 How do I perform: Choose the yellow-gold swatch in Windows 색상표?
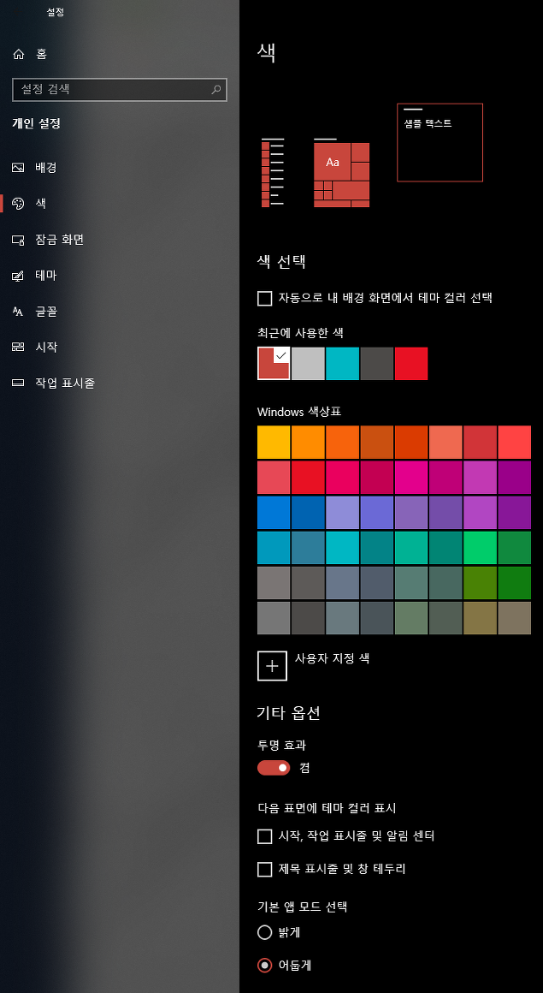[x=274, y=442]
